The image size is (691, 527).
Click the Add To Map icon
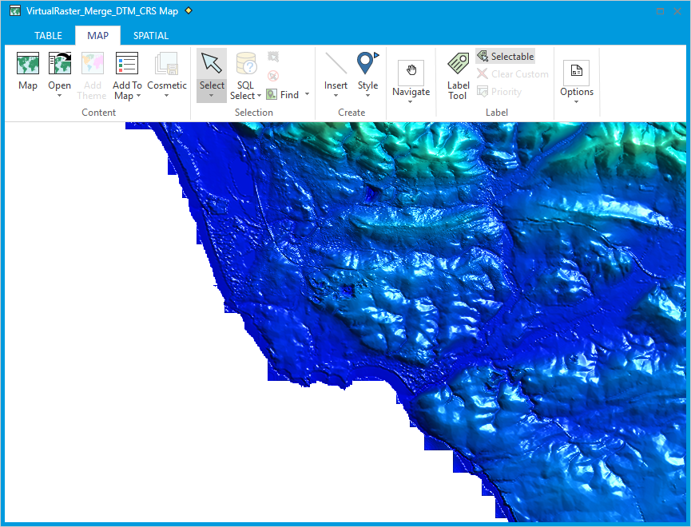click(126, 63)
